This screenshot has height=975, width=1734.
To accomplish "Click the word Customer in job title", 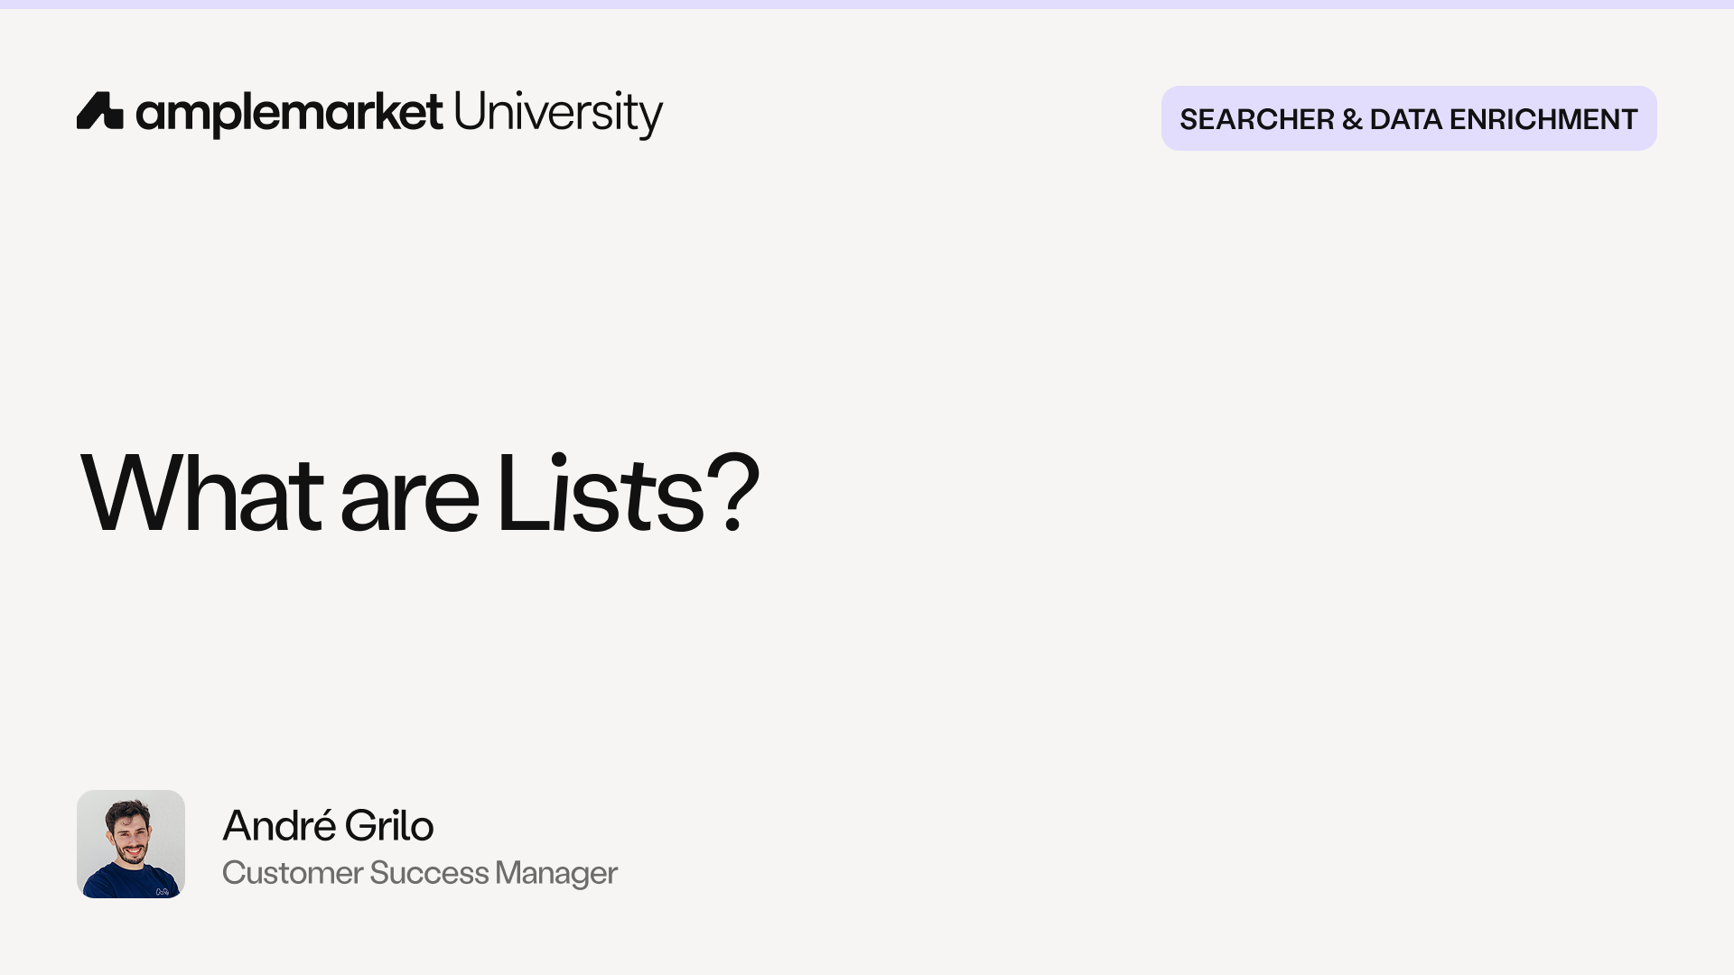I will pos(293,873).
